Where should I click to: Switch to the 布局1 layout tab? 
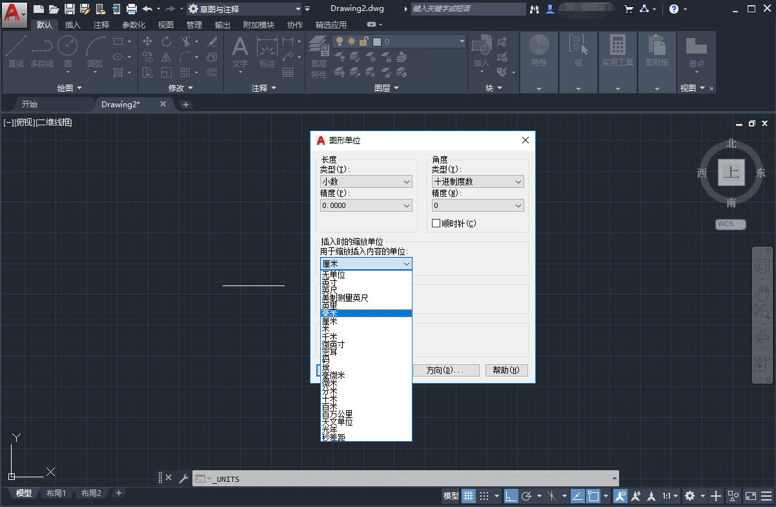(56, 493)
